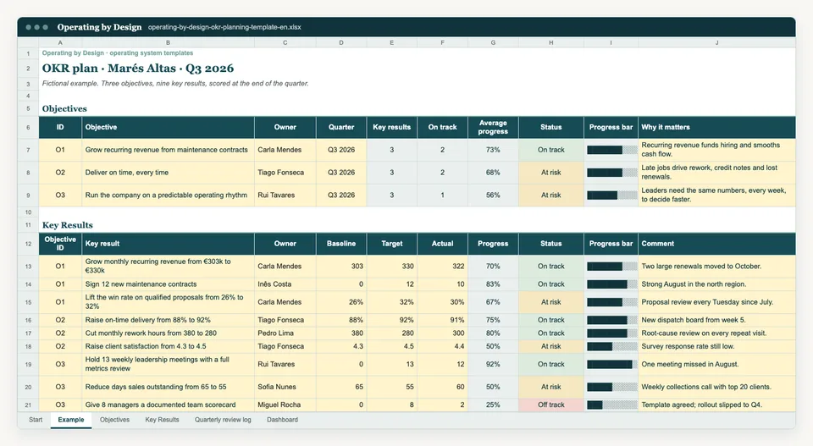Select baseline value 303
813x446 pixels.
click(x=340, y=267)
